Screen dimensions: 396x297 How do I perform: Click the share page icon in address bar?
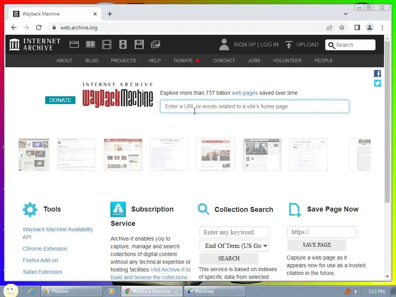tap(329, 27)
